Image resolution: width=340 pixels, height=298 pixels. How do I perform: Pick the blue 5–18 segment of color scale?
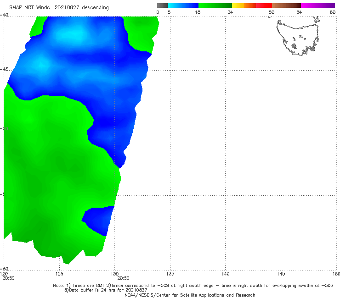[x=183, y=6]
